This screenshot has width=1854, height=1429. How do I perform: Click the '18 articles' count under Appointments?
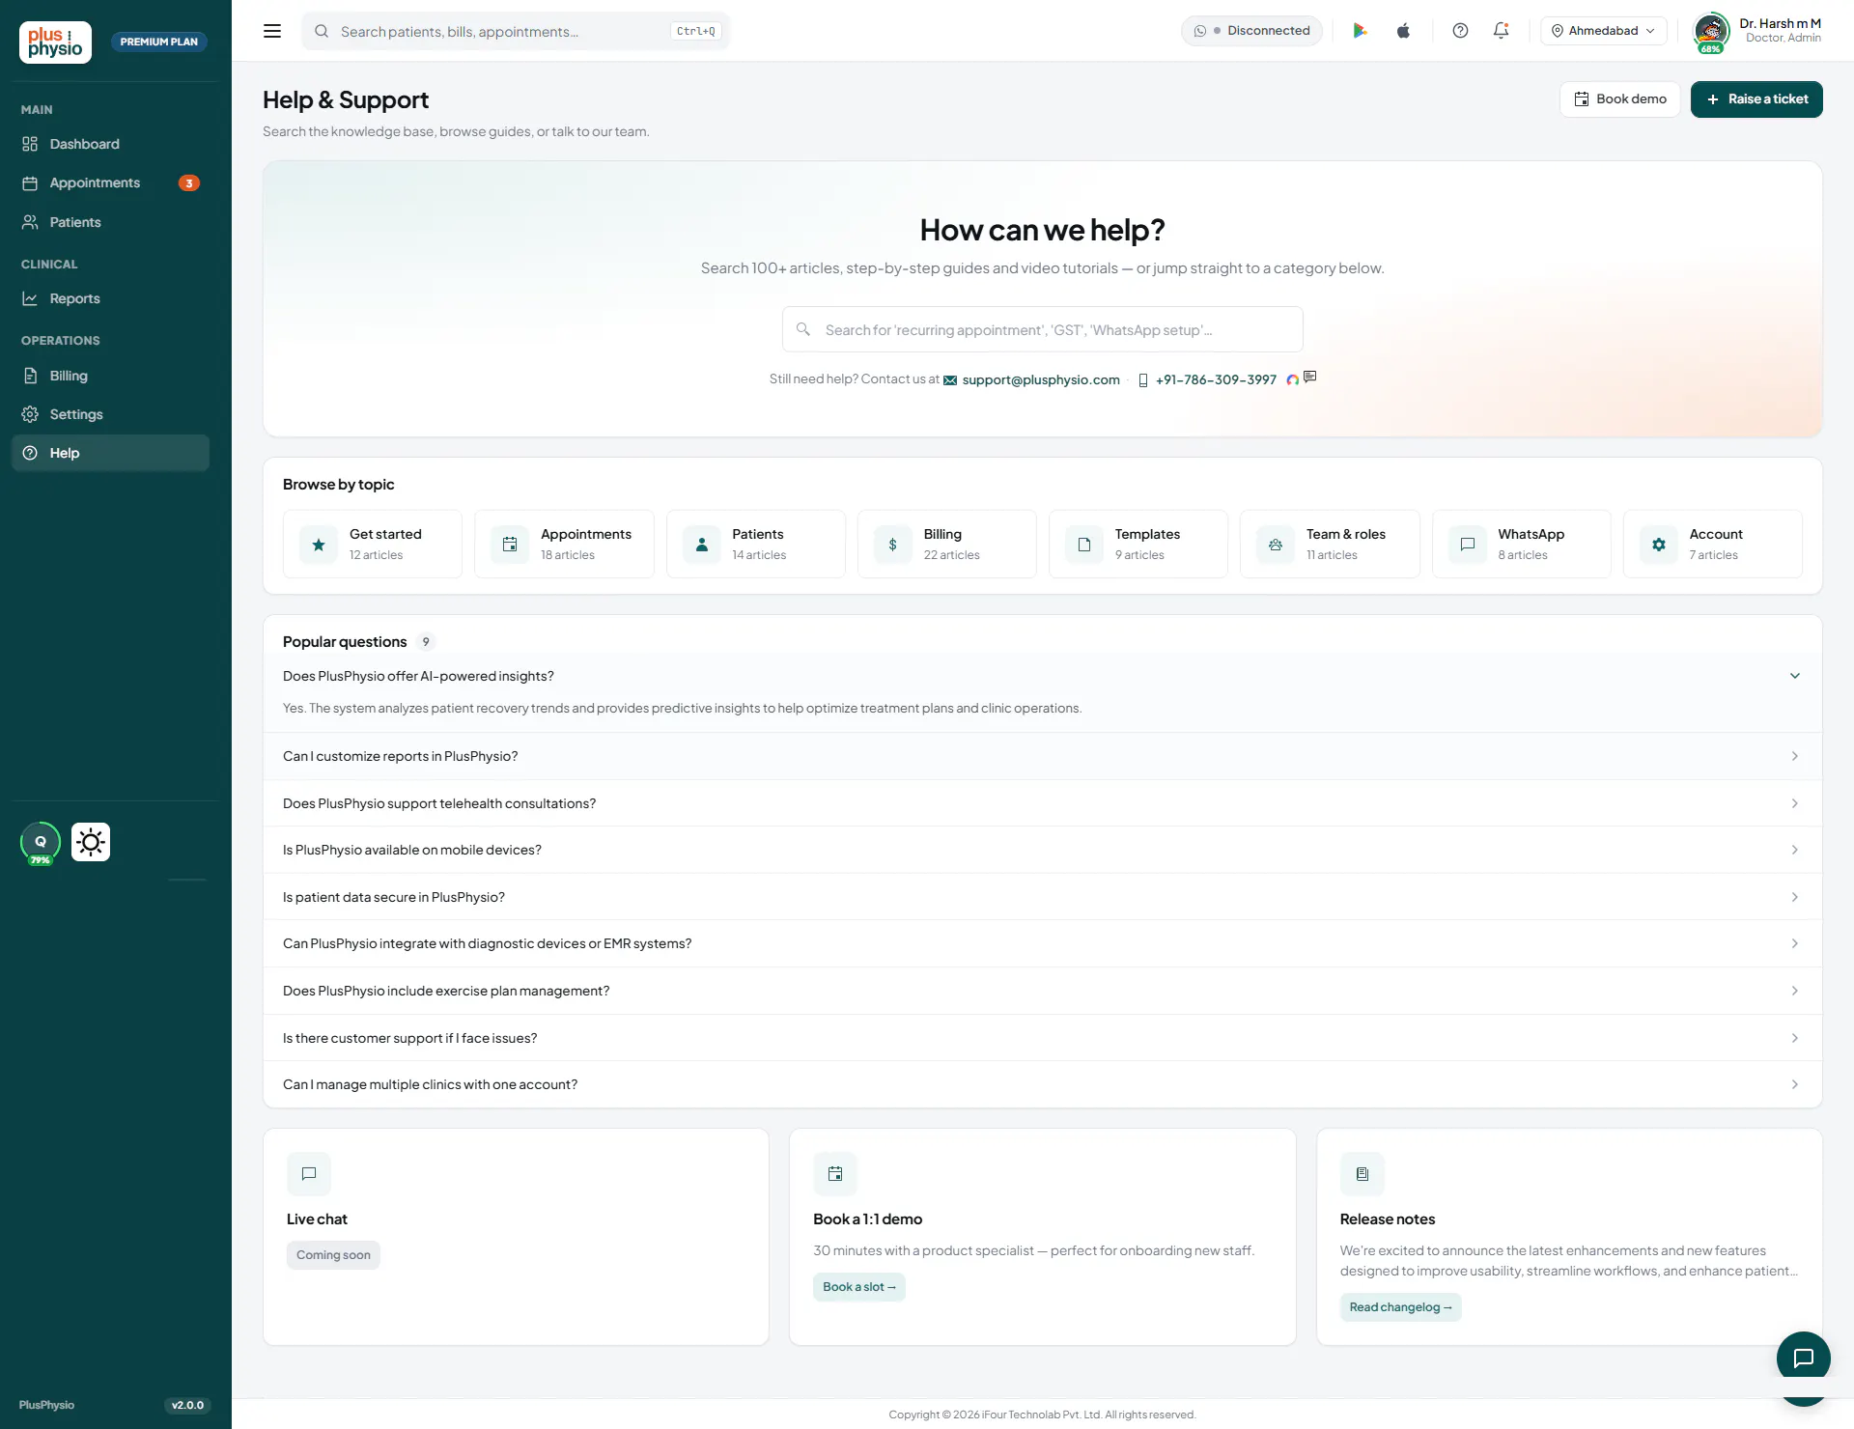tap(568, 555)
